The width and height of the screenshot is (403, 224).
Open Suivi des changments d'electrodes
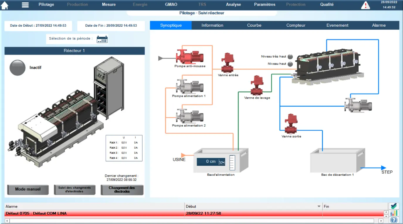pos(74,189)
